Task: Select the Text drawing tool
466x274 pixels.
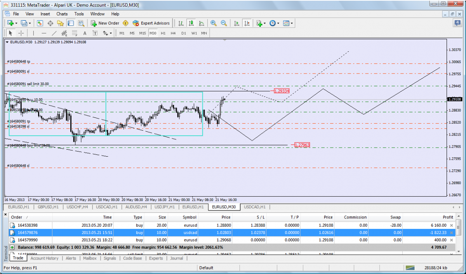Action: (85, 33)
